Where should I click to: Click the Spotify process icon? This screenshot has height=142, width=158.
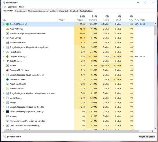coord(7,24)
